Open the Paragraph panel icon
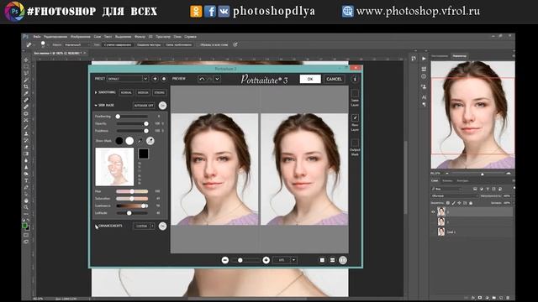538x302 pixels. point(424,104)
